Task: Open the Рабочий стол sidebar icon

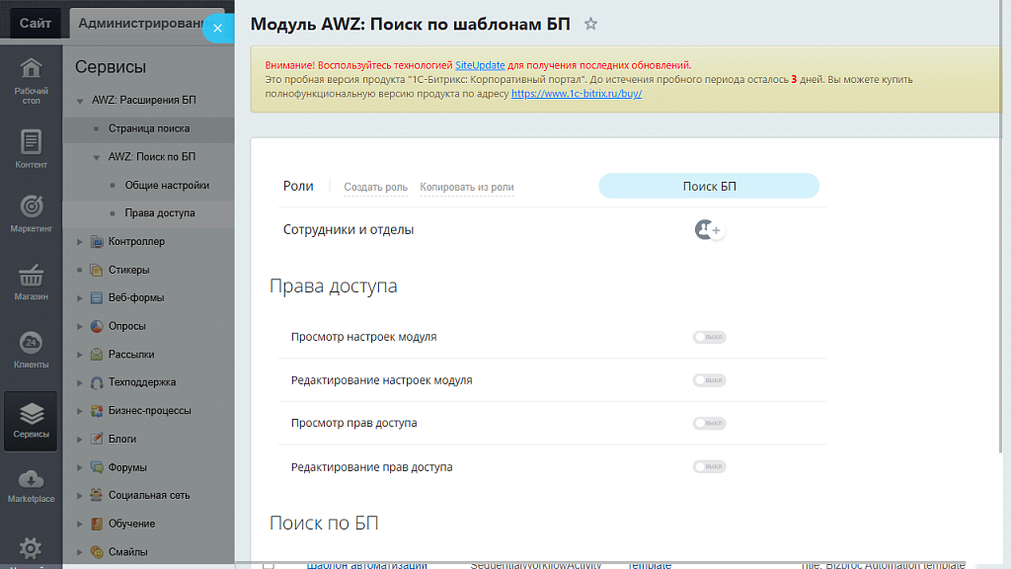Action: (x=31, y=80)
